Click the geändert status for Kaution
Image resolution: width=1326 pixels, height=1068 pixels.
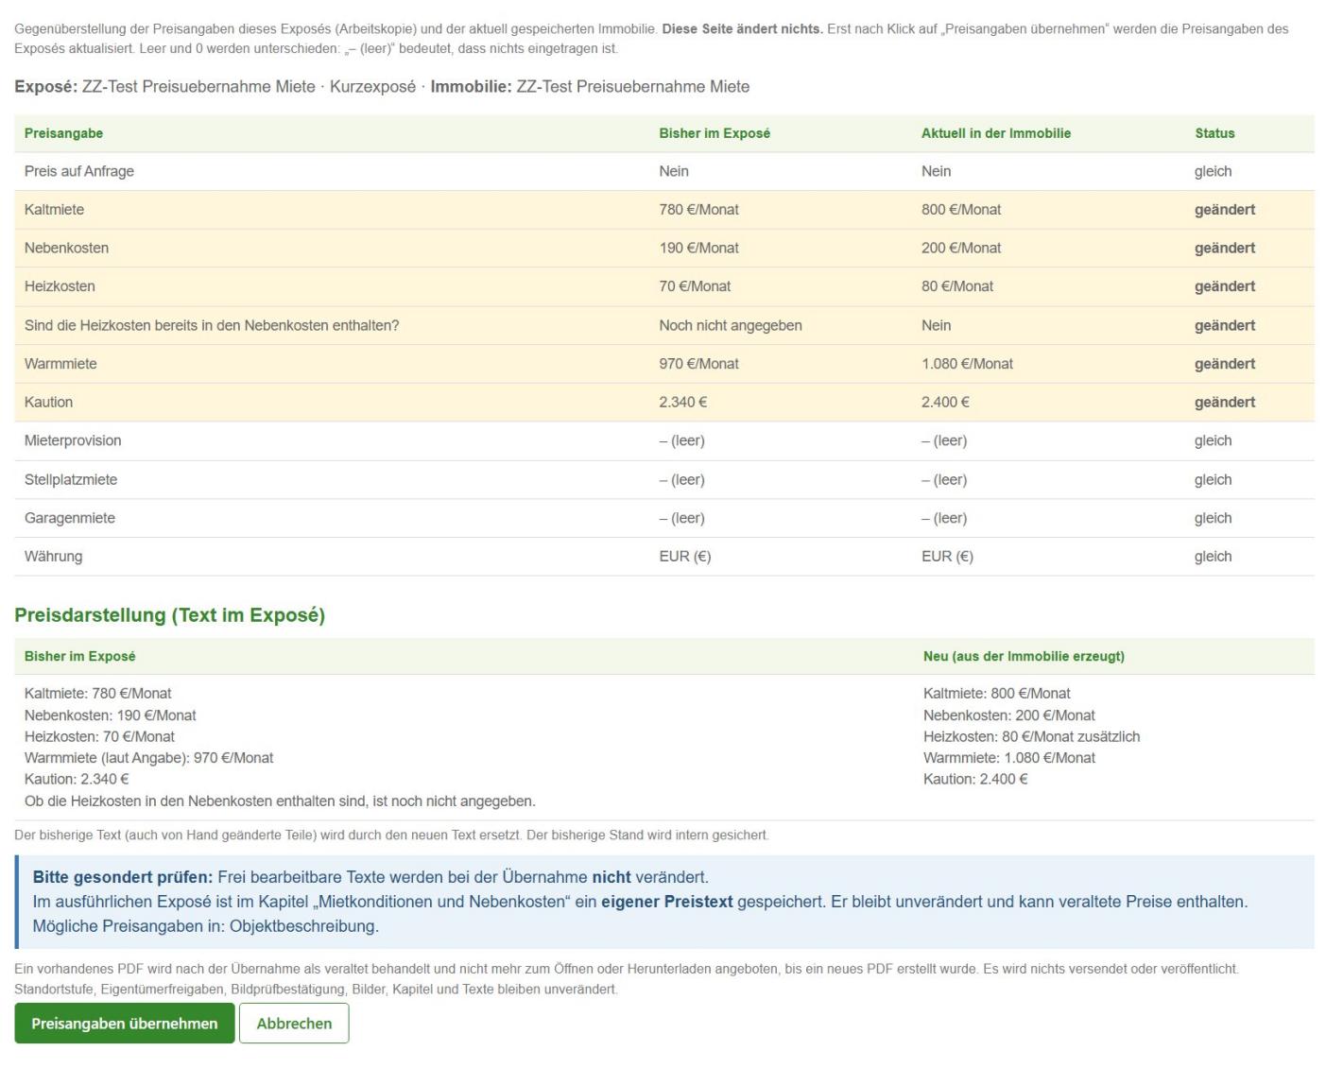tap(1225, 402)
